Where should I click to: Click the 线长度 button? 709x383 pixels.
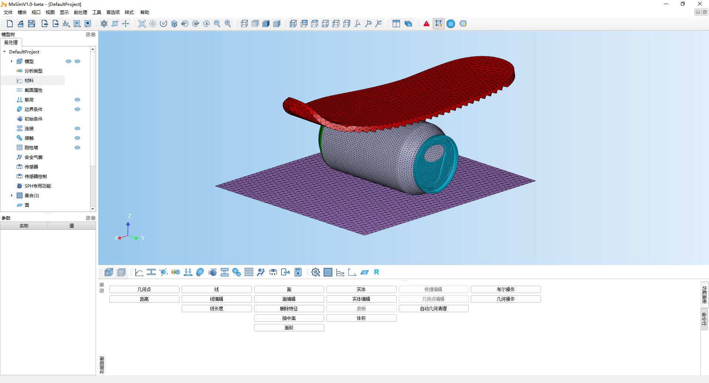[217, 309]
